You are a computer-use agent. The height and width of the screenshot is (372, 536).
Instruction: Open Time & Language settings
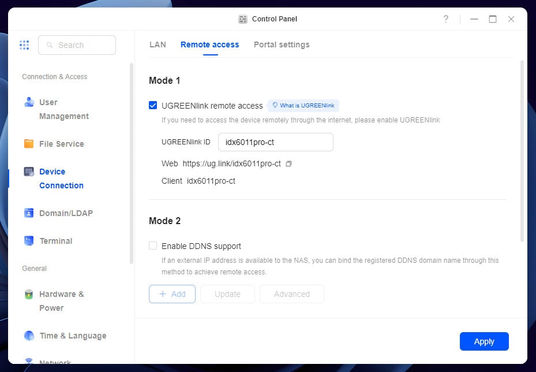point(72,336)
